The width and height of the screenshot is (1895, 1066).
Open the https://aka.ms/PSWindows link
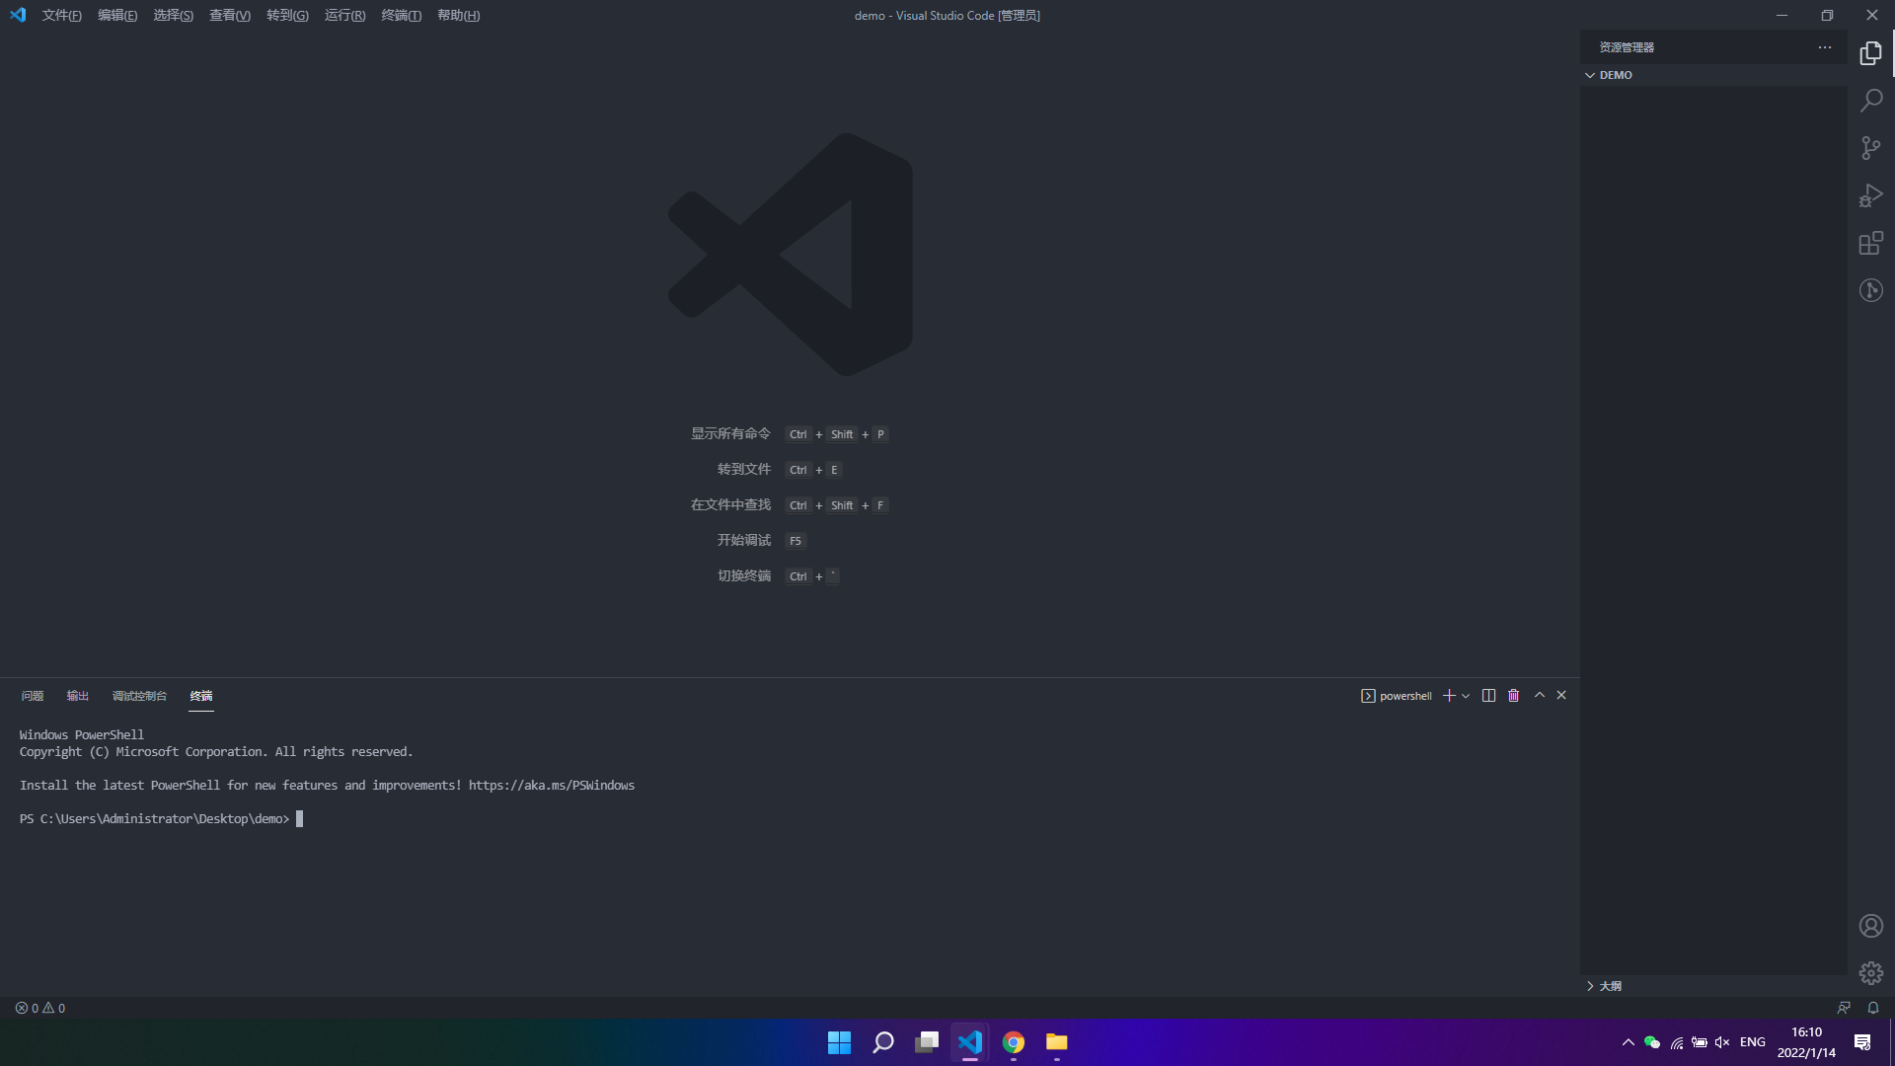552,786
